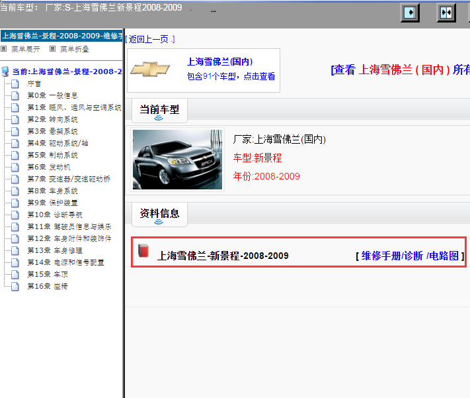470x398 pixels.
Task: Open chapter 第0章 一般信息
Action: pyautogui.click(x=52, y=96)
